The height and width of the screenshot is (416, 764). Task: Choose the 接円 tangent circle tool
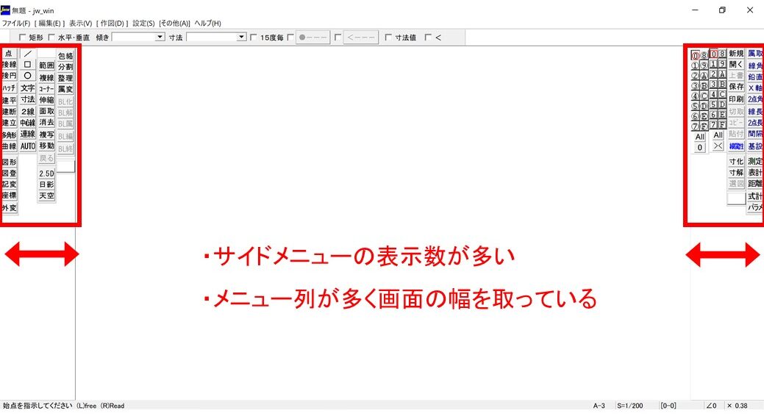(x=9, y=76)
